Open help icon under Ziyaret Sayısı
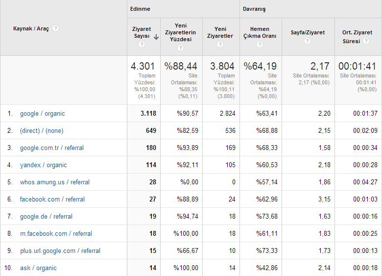Image resolution: width=382 pixels, height=276 pixels. pyautogui.click(x=142, y=45)
